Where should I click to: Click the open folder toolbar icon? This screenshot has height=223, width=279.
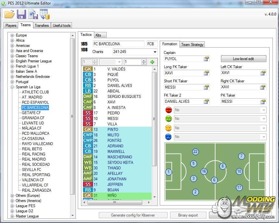(x=10, y=14)
